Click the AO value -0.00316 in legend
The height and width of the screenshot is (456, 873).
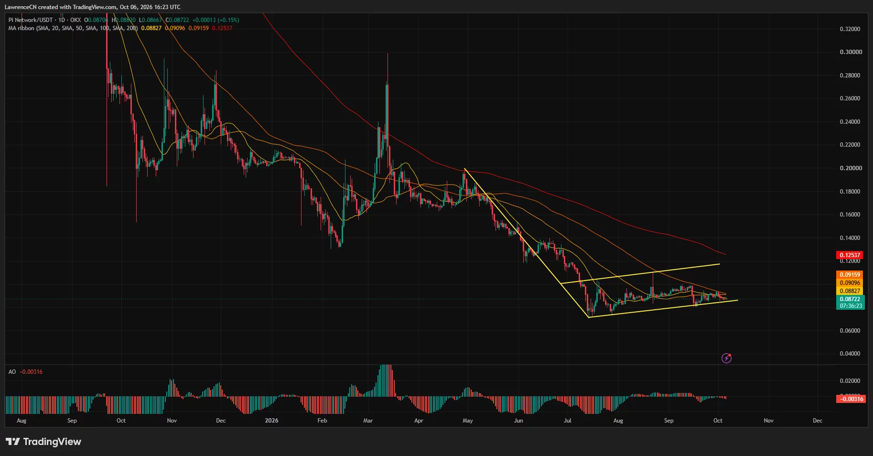tap(31, 372)
